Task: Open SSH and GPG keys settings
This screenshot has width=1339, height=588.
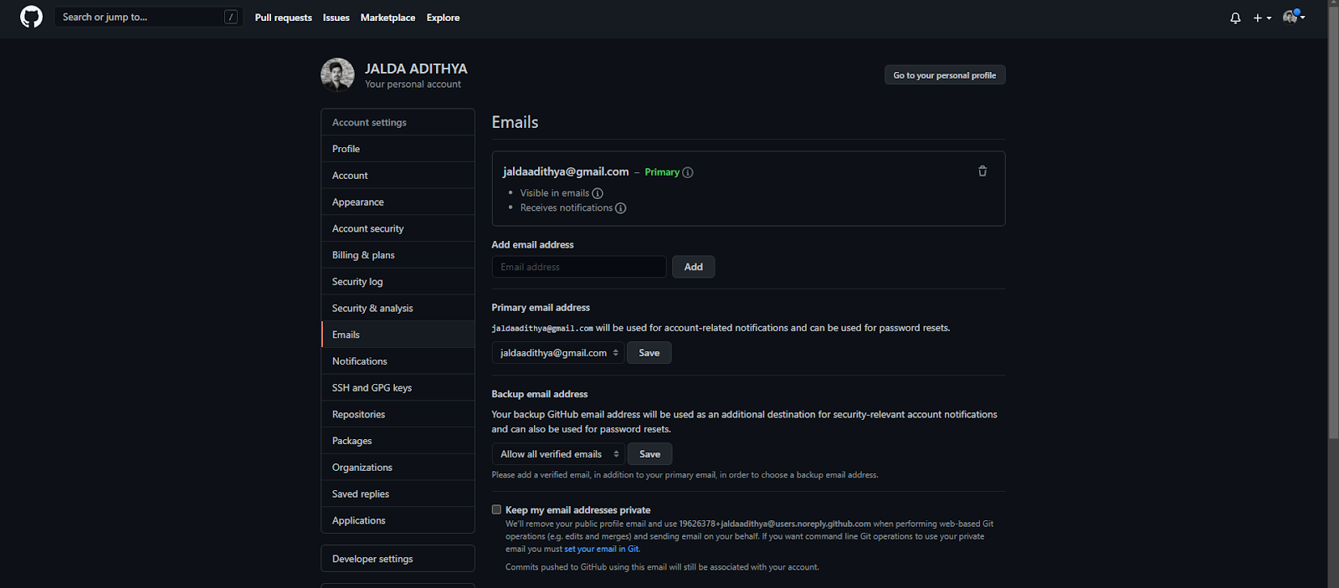Action: [398, 388]
